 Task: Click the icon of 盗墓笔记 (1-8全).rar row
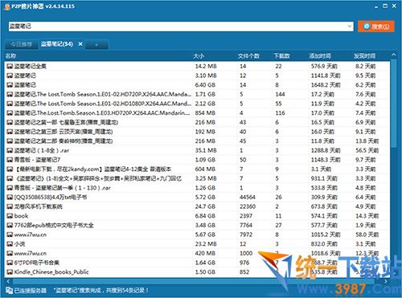click(x=10, y=150)
